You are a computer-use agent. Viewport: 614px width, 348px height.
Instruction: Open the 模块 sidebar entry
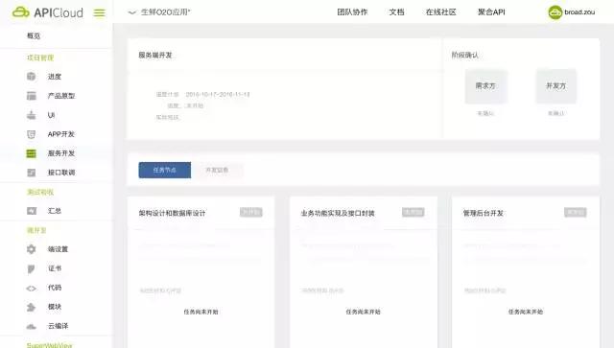55,307
